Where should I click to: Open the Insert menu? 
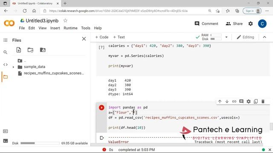(55, 28)
